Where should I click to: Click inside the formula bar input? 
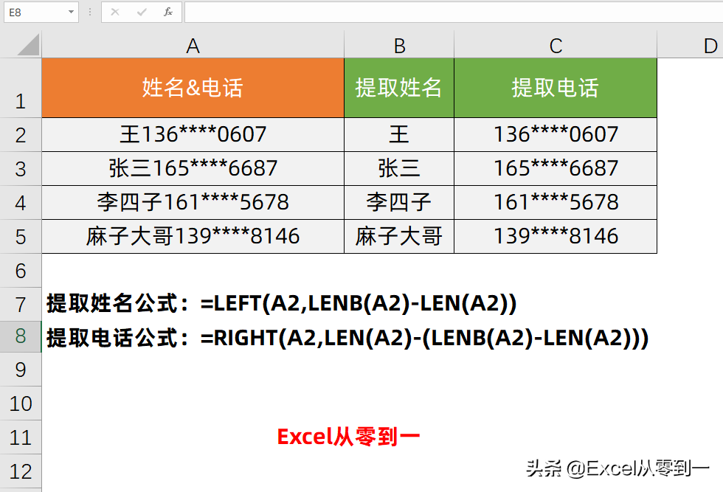pyautogui.click(x=454, y=12)
